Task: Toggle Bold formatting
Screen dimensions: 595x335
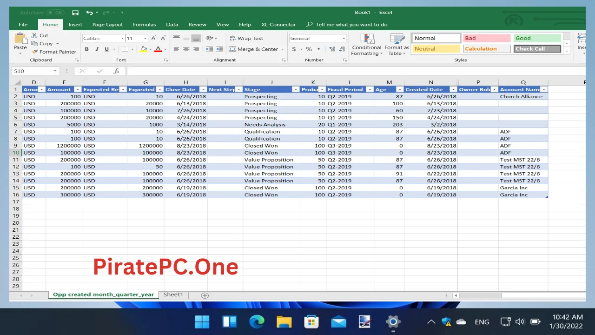Action: 86,49
